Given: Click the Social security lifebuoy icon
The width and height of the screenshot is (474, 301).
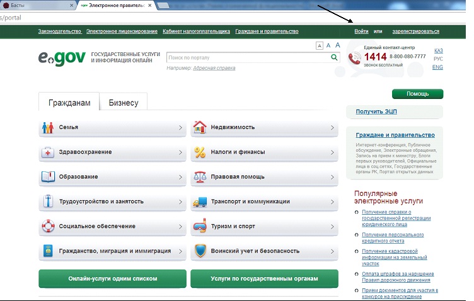Looking at the screenshot, I should [x=49, y=226].
